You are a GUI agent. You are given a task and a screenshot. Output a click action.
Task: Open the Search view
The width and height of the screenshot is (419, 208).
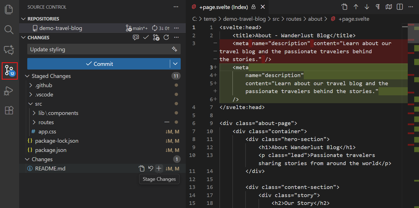point(9,29)
